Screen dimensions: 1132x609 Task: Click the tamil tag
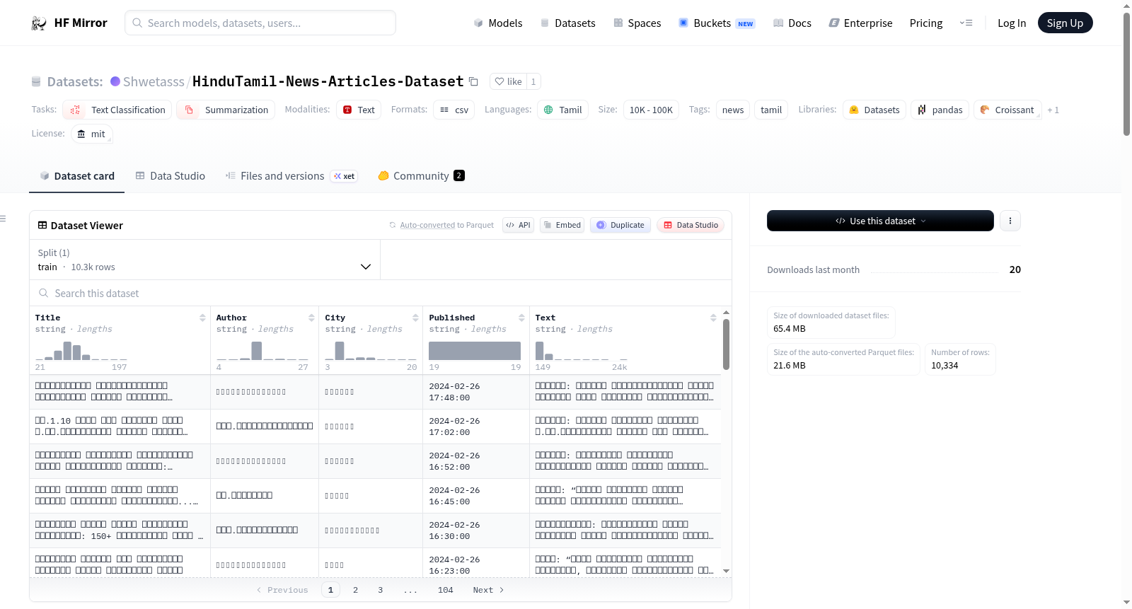tap(771, 110)
